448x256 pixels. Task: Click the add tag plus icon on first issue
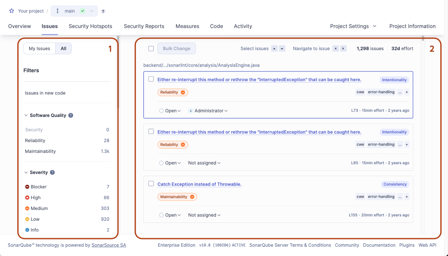click(407, 92)
